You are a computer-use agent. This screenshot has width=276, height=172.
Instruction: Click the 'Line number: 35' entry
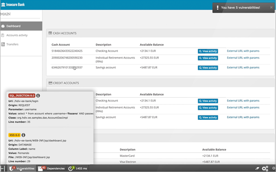click(19, 122)
